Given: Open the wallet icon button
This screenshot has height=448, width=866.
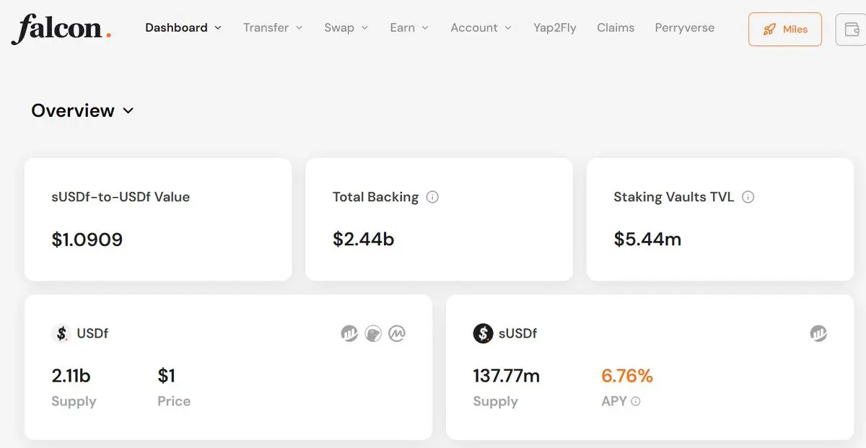Looking at the screenshot, I should [852, 30].
